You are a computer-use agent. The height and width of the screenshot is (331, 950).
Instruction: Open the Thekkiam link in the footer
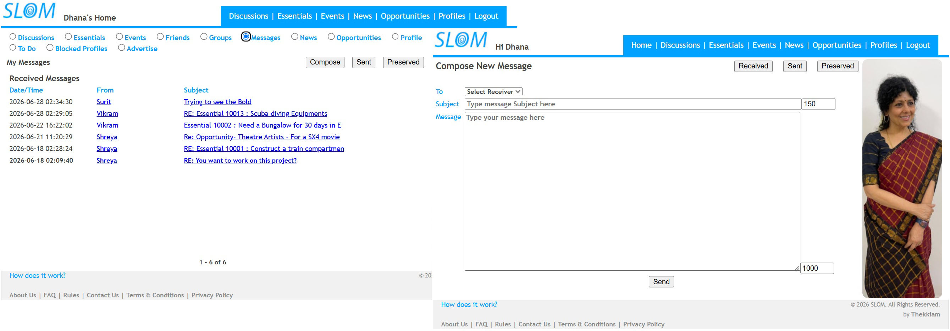[925, 315]
